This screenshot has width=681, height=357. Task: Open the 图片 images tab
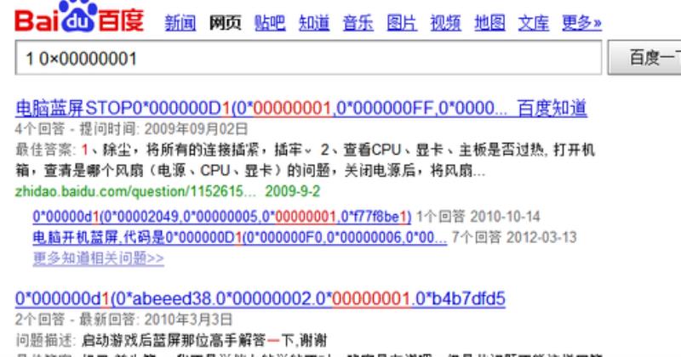tap(402, 23)
